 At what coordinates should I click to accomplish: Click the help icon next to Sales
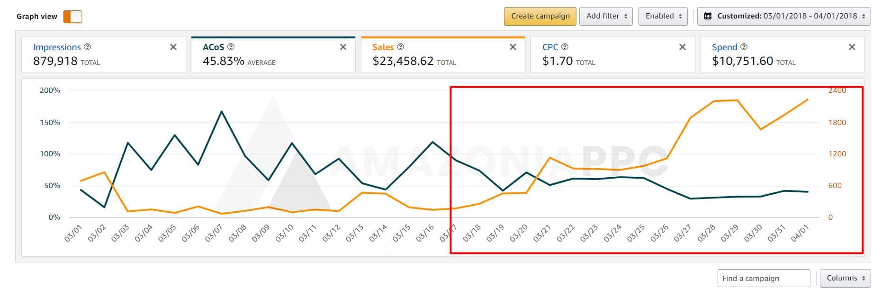401,47
